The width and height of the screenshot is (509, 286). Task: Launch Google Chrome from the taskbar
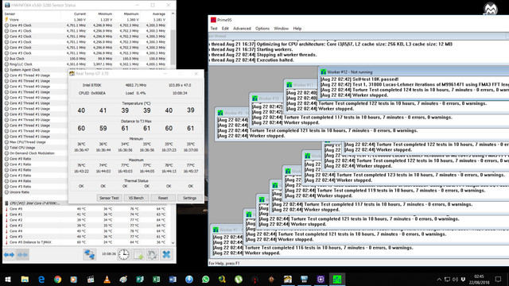pyautogui.click(x=58, y=279)
